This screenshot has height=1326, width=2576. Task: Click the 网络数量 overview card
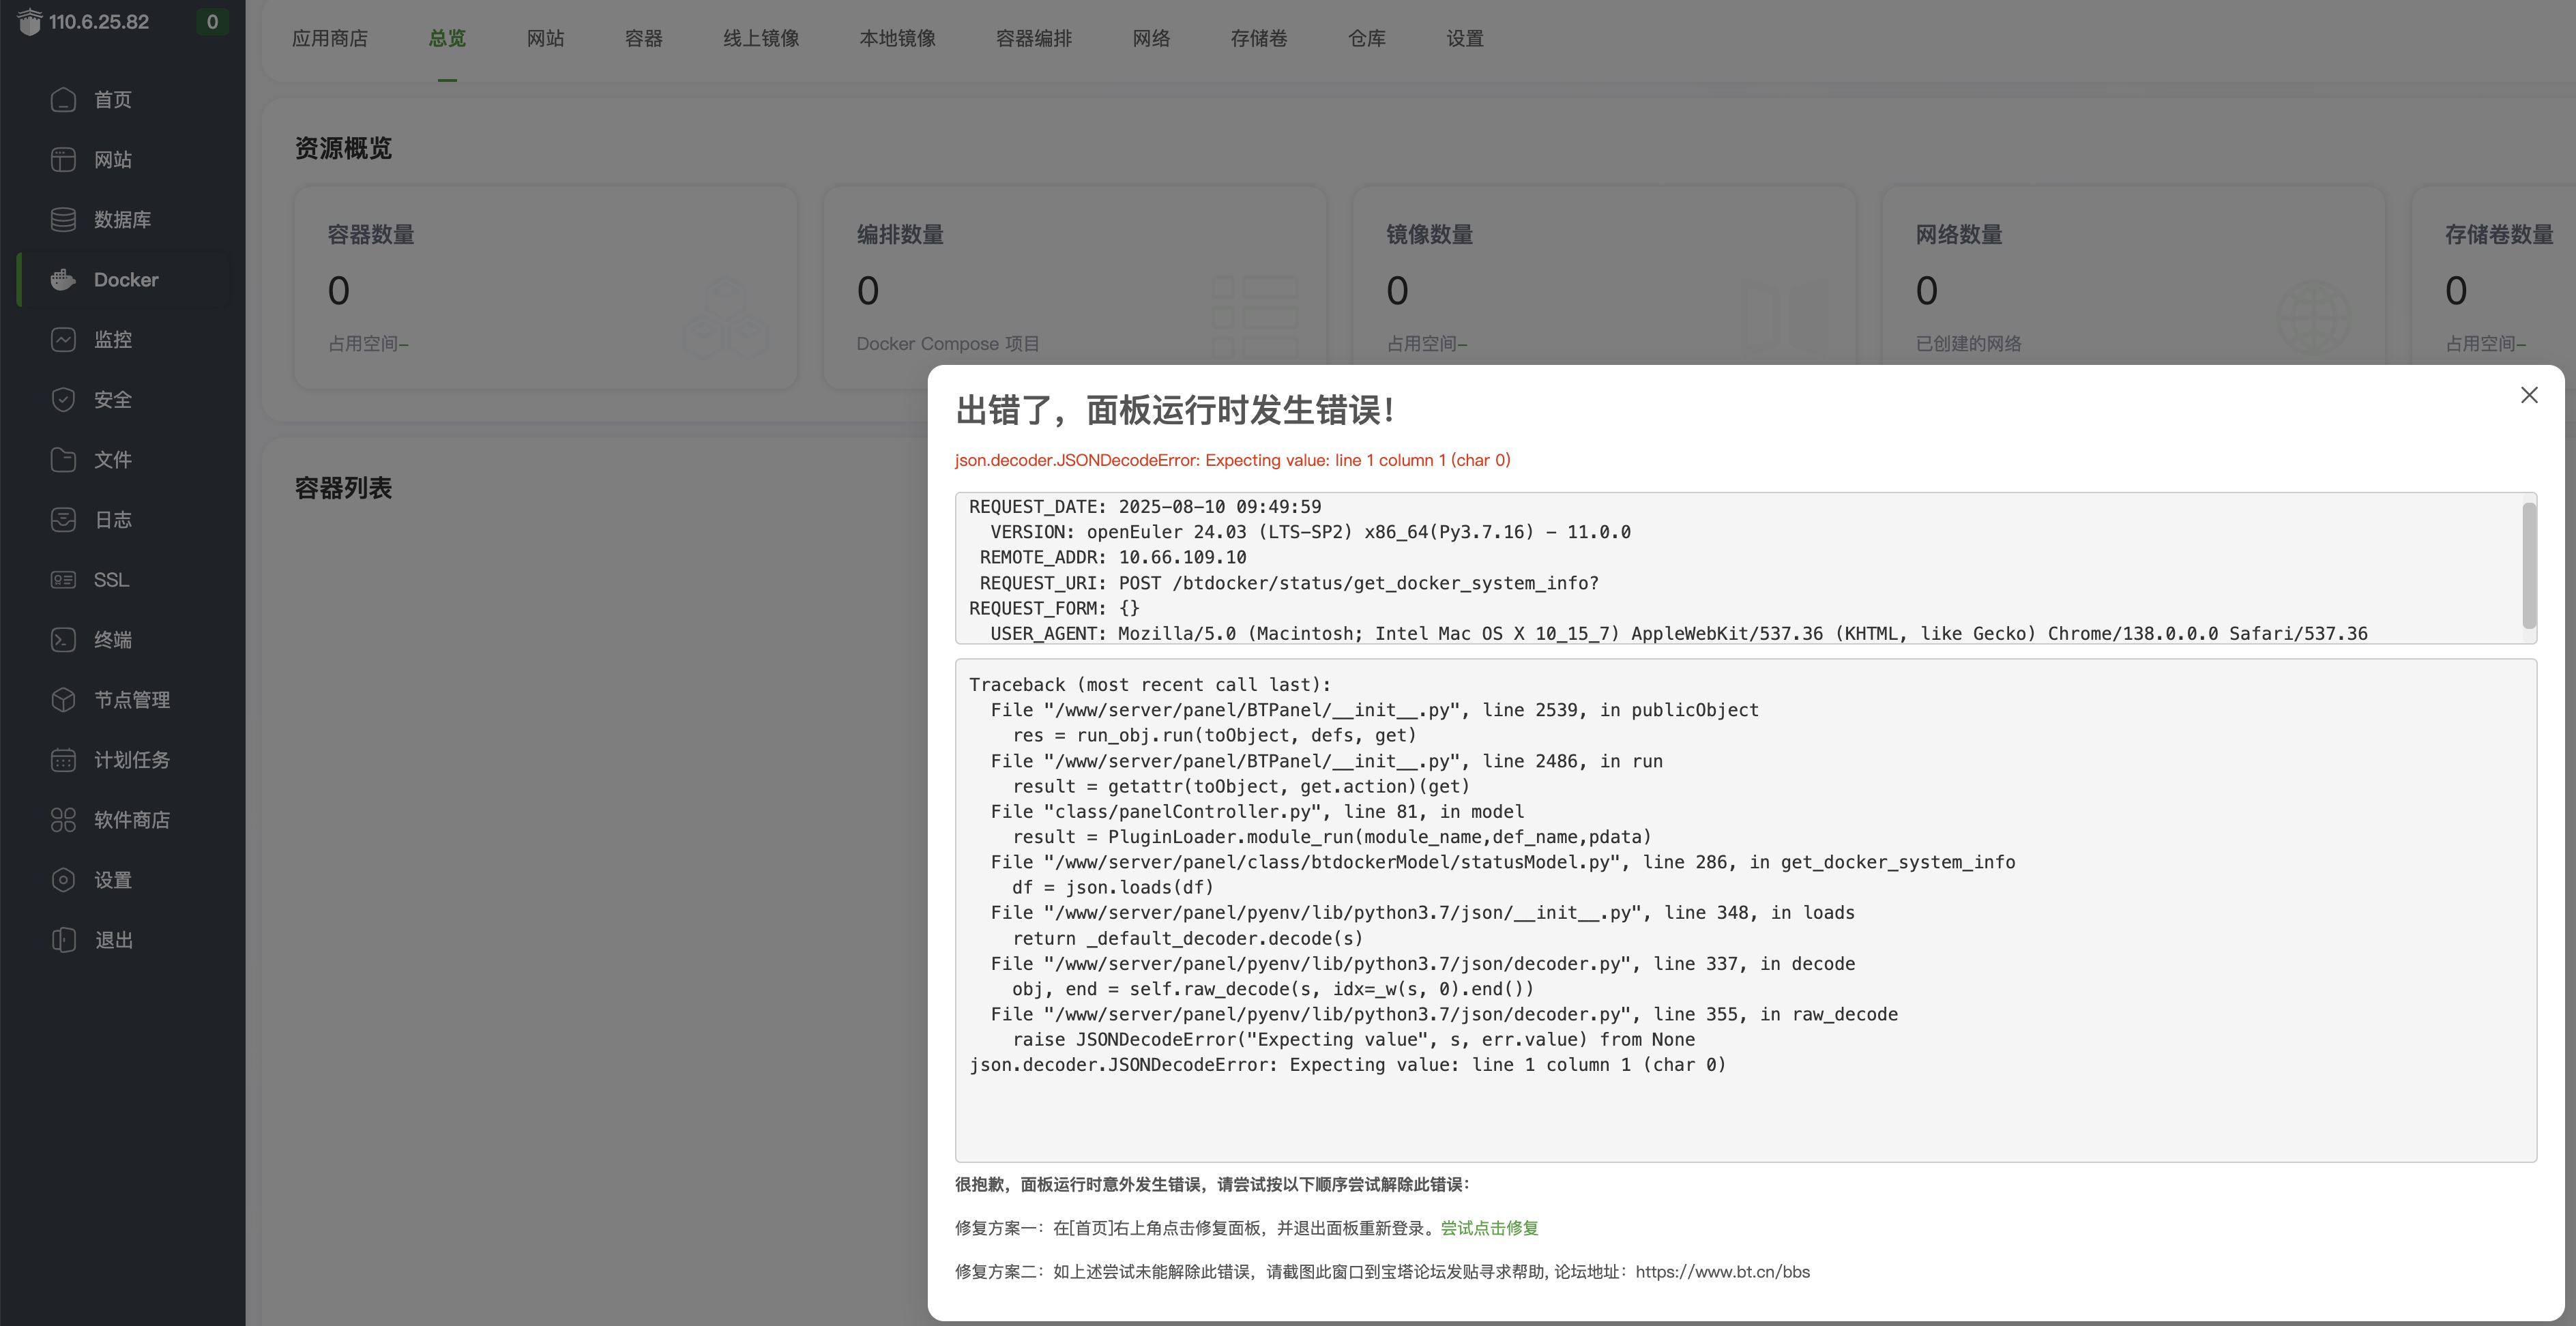(x=2134, y=288)
